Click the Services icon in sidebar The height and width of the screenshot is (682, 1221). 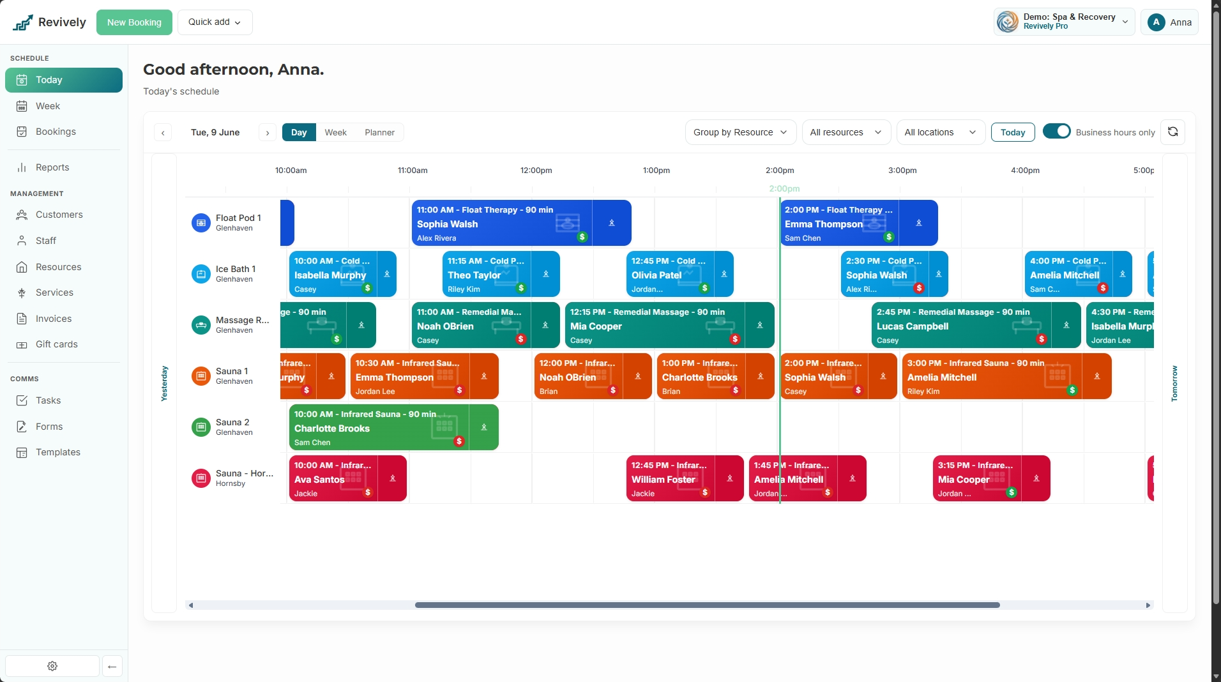22,292
